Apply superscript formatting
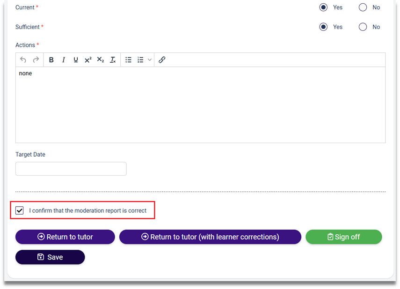 [x=88, y=60]
